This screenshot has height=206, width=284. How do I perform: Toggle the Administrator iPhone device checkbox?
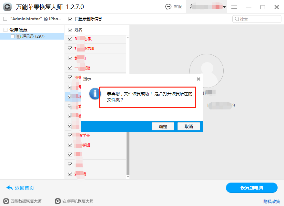click(x=5, y=19)
